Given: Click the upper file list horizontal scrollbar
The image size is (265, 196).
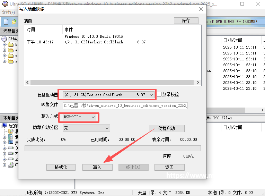Looking at the screenshot, I should coord(226,110).
